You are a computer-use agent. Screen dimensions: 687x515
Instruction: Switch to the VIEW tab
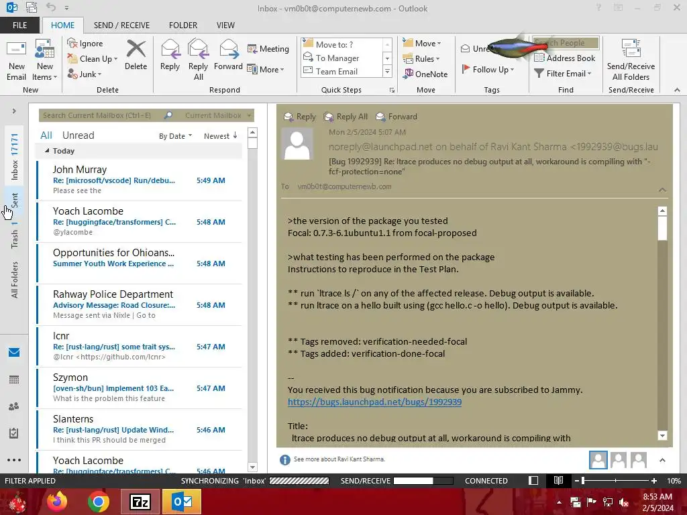(225, 25)
